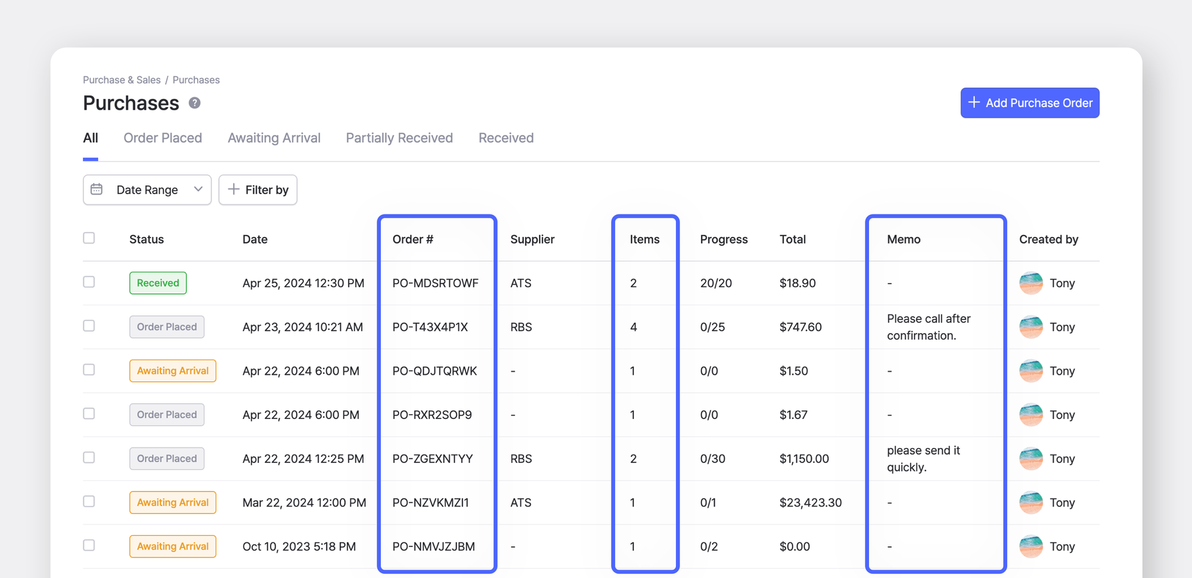Screen dimensions: 1192x578
Task: Click the plus icon in Add Purchase Order
Action: (974, 102)
